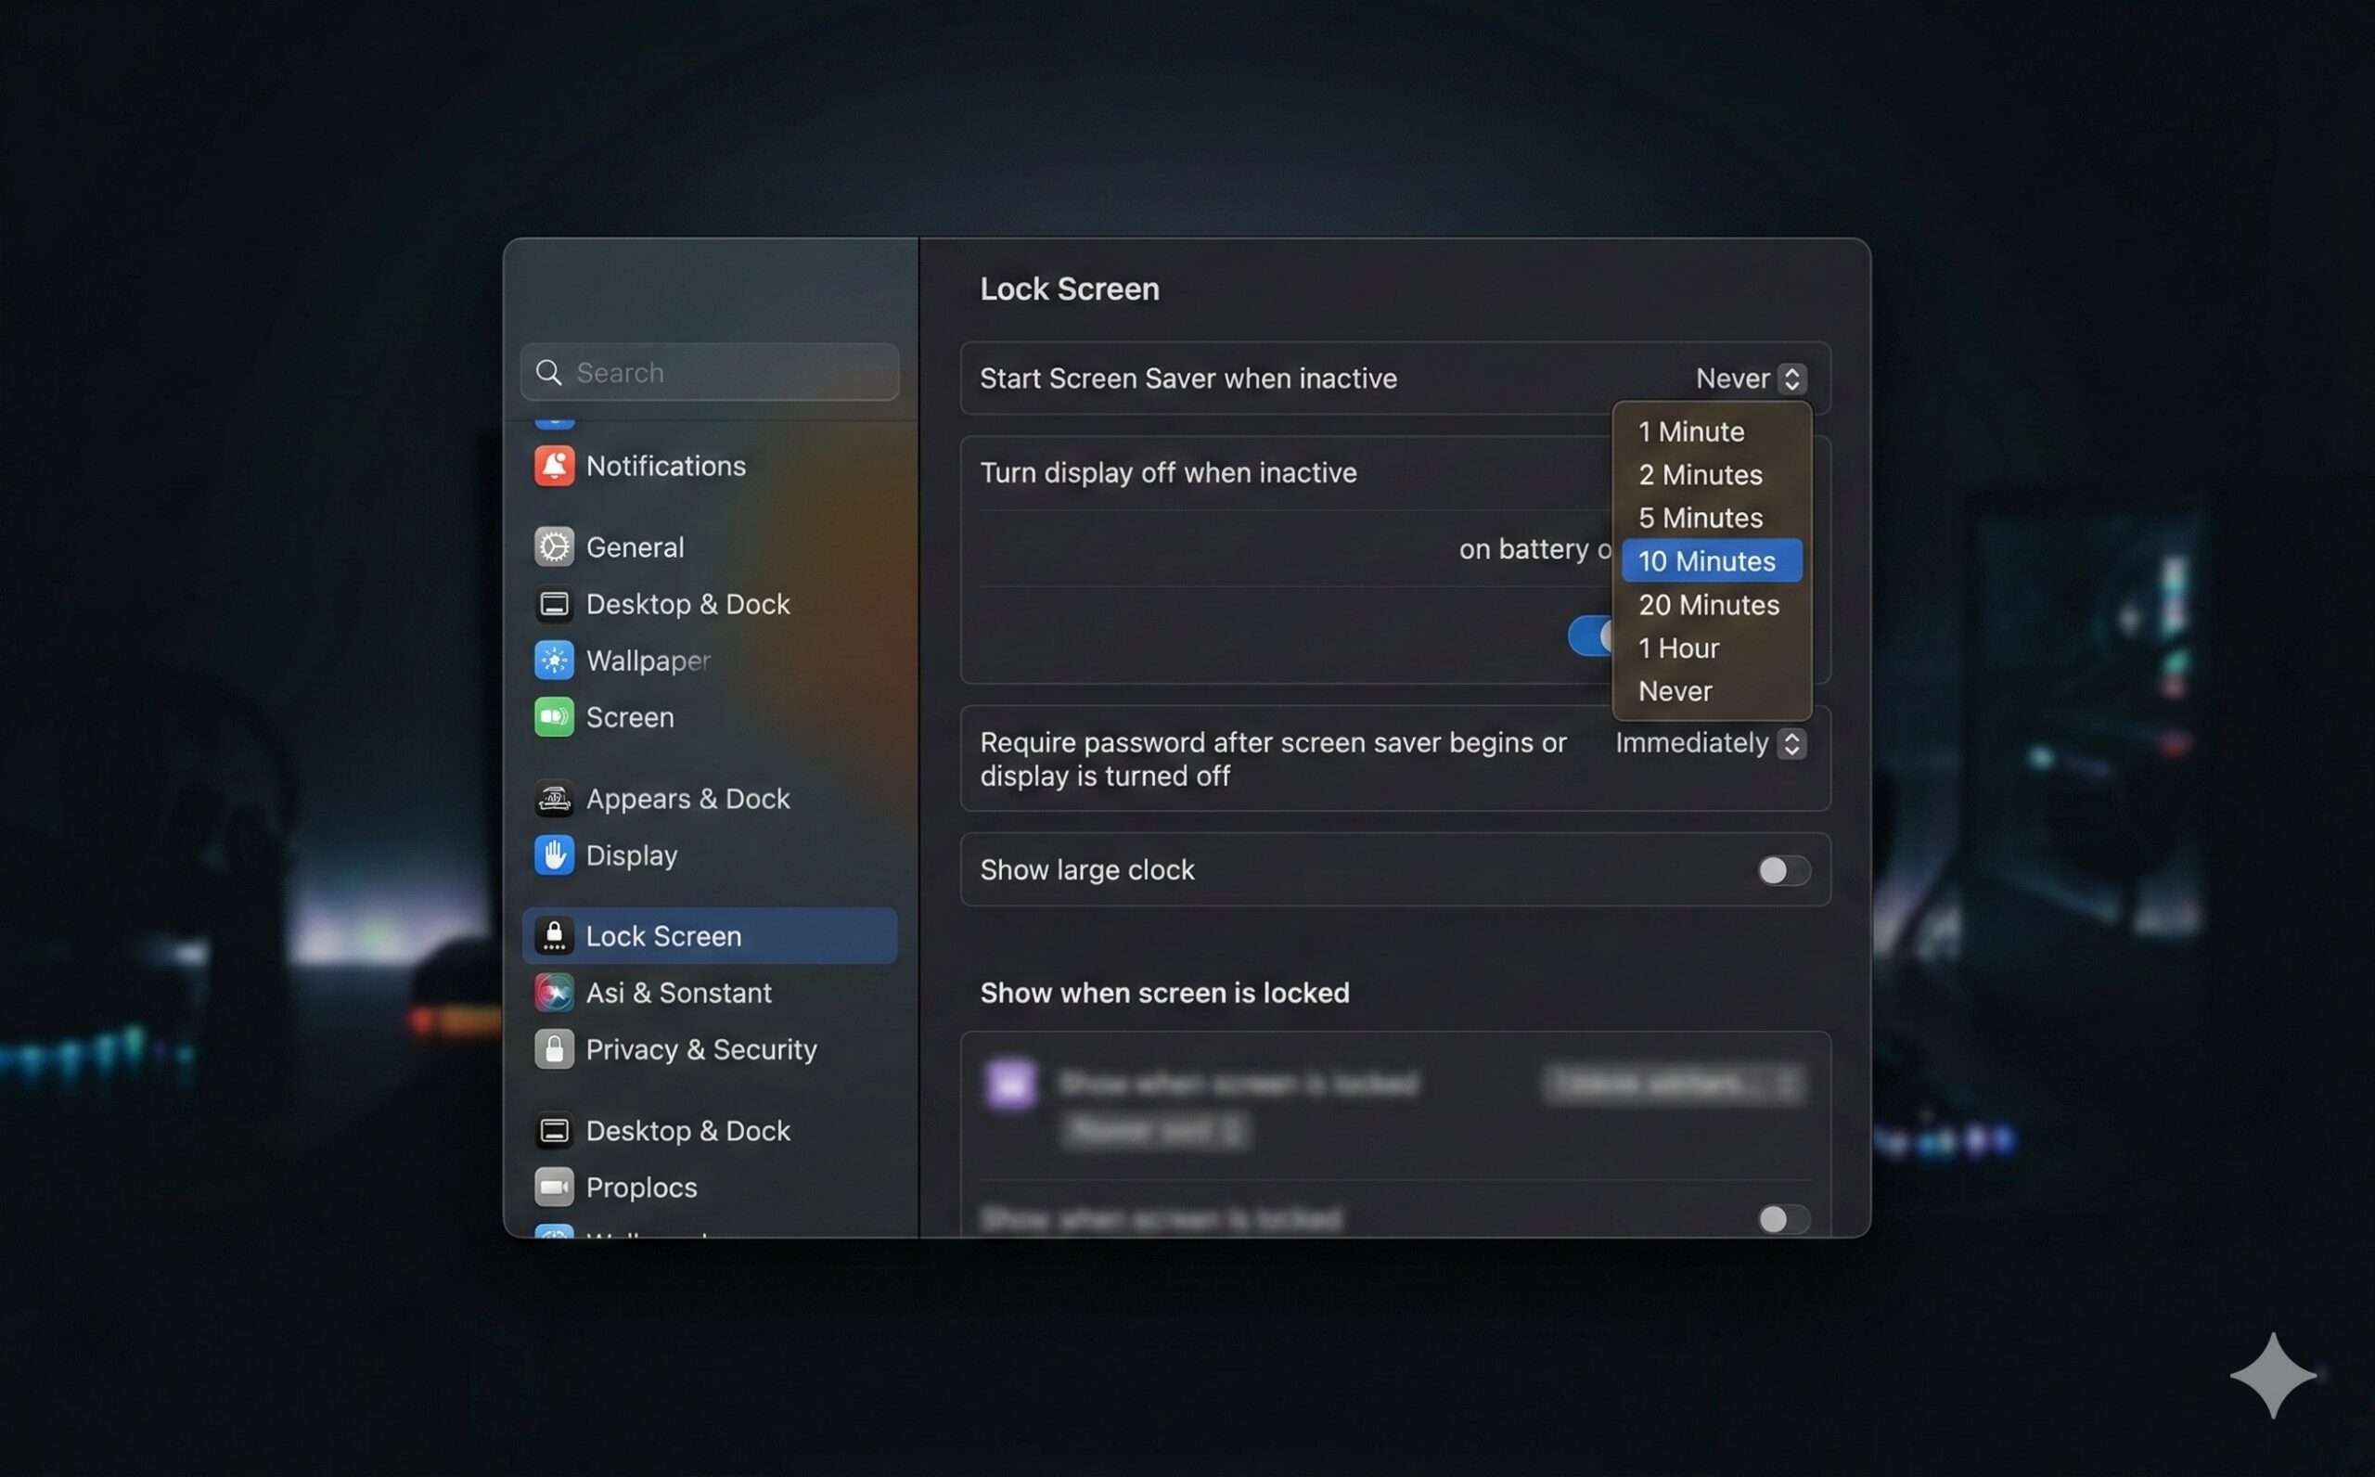Open General settings via its gear icon
Screen dimensions: 2375x1477
[554, 547]
